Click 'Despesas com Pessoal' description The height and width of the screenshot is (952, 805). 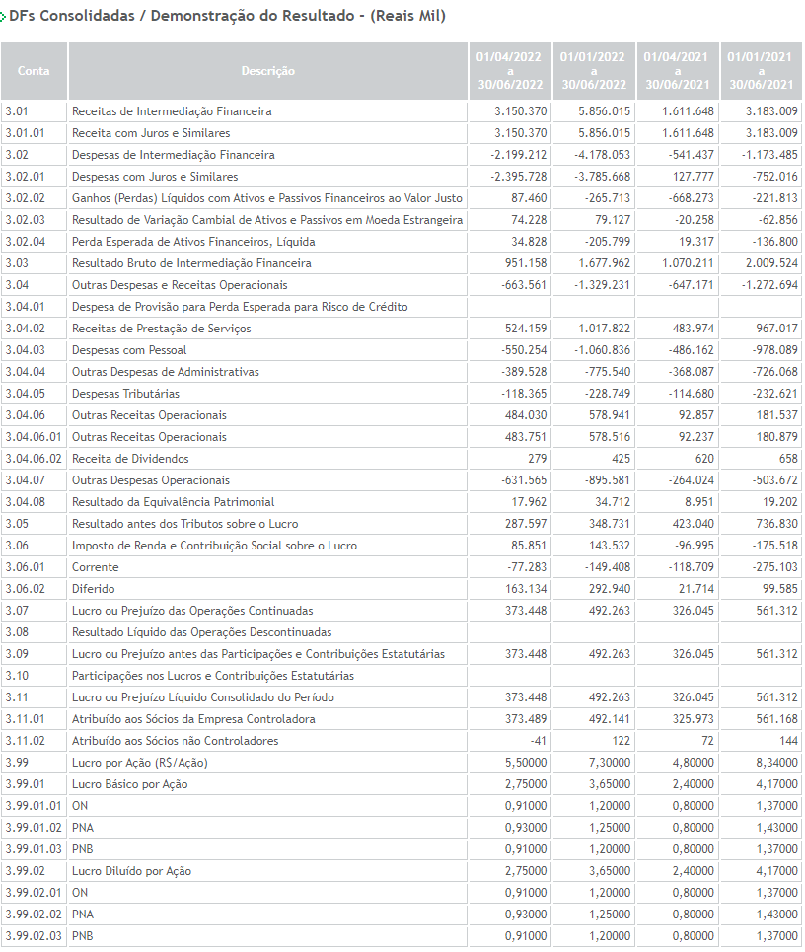[129, 350]
